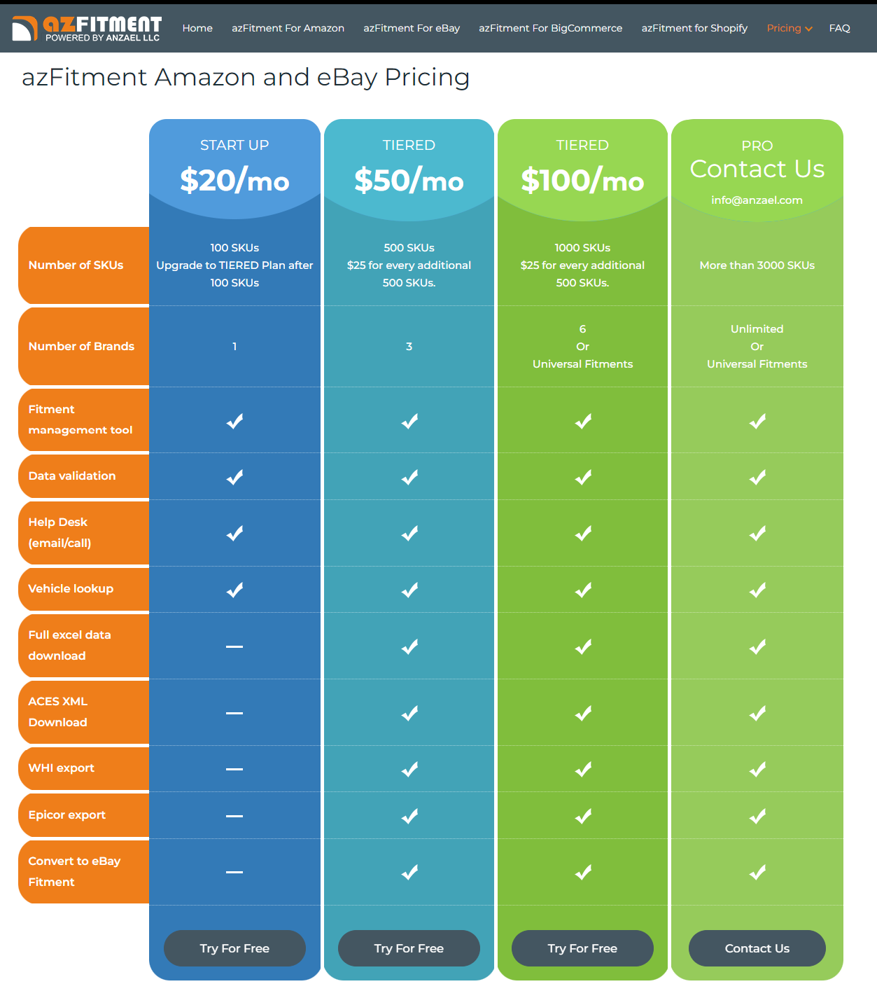This screenshot has width=877, height=998.
Task: Click the Start Up plan Data validation checkmark
Action: tap(234, 477)
